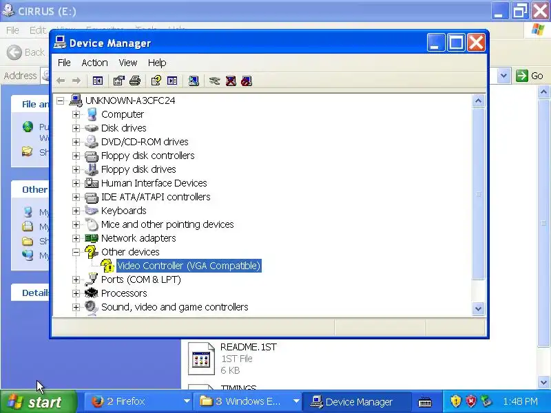
Task: Select Sound, video and game controllers label
Action: click(x=175, y=307)
